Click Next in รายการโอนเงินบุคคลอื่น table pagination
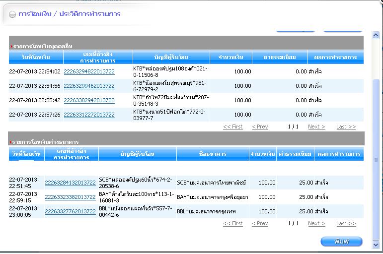The height and width of the screenshot is (254, 383). coord(316,127)
